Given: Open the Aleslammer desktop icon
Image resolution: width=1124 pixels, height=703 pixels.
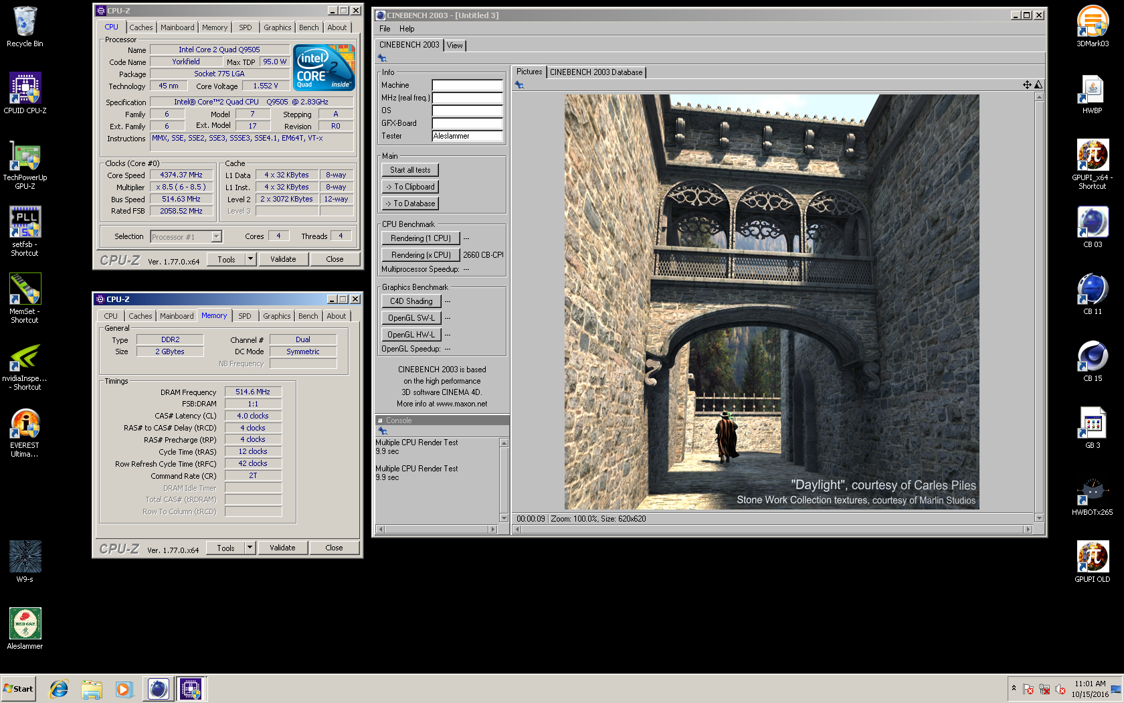Looking at the screenshot, I should 25,629.
